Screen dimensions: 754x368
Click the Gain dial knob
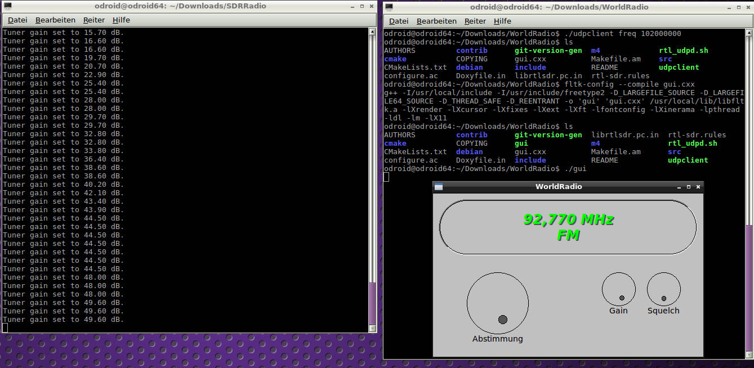coord(618,289)
